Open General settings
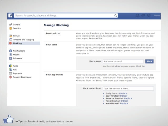The image size is (168, 126). pyautogui.click(x=17, y=25)
